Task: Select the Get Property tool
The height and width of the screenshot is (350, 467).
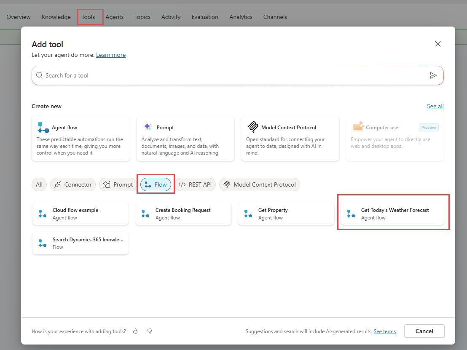Action: 286,214
